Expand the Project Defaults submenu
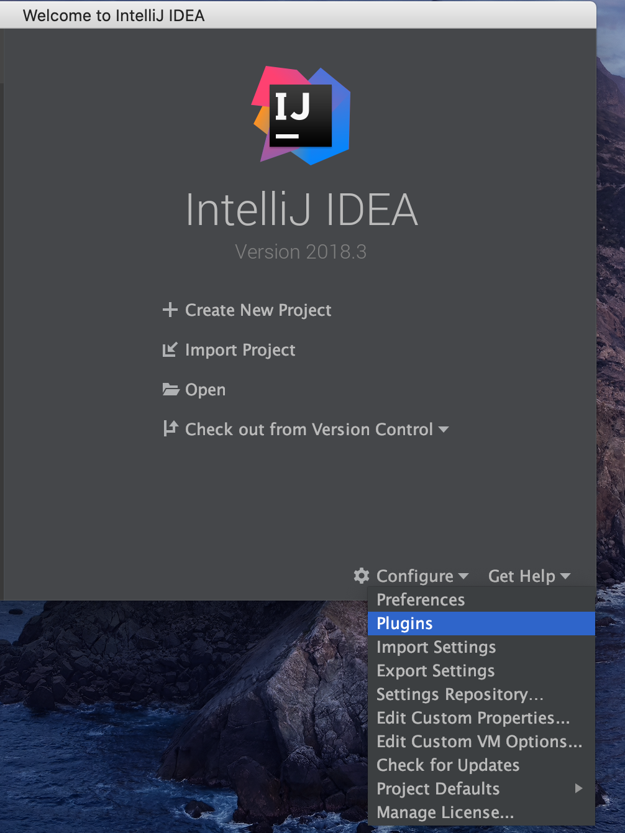 [x=481, y=789]
